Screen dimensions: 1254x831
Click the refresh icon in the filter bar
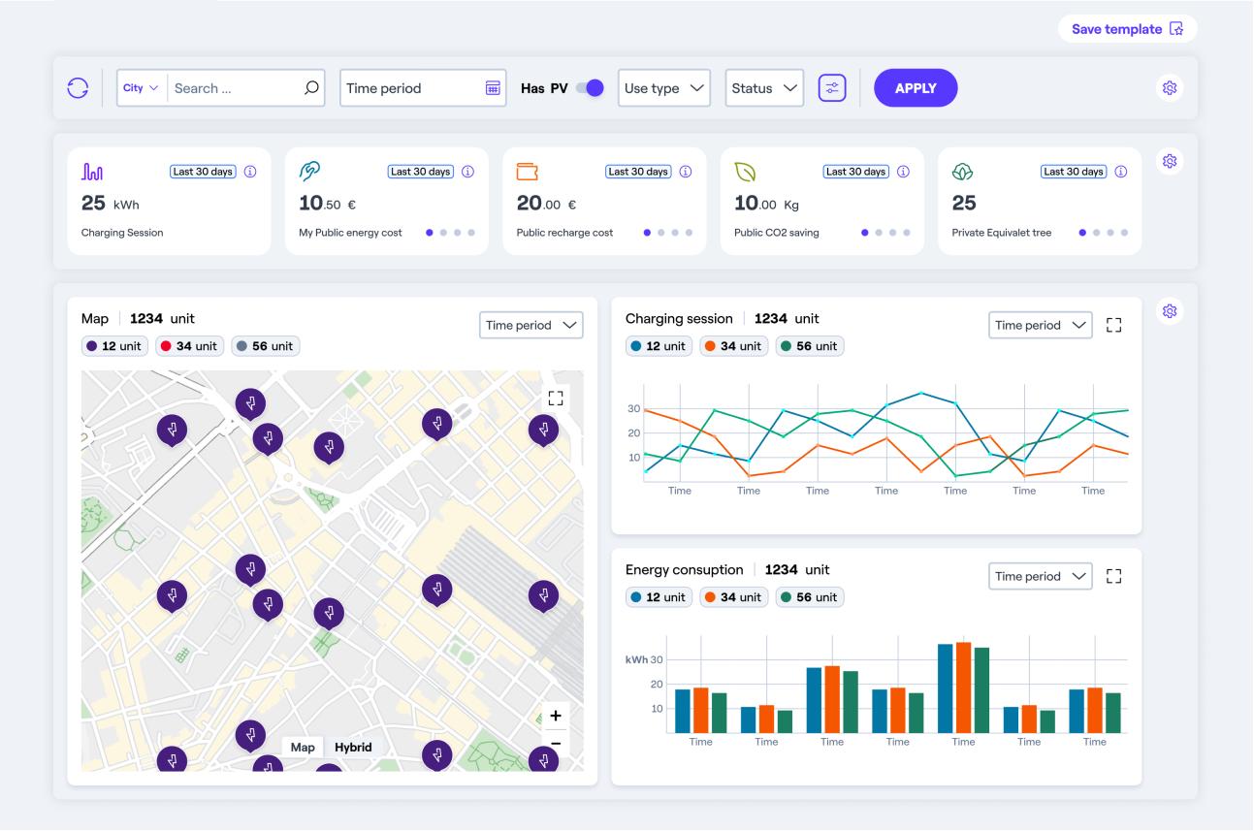click(x=78, y=88)
